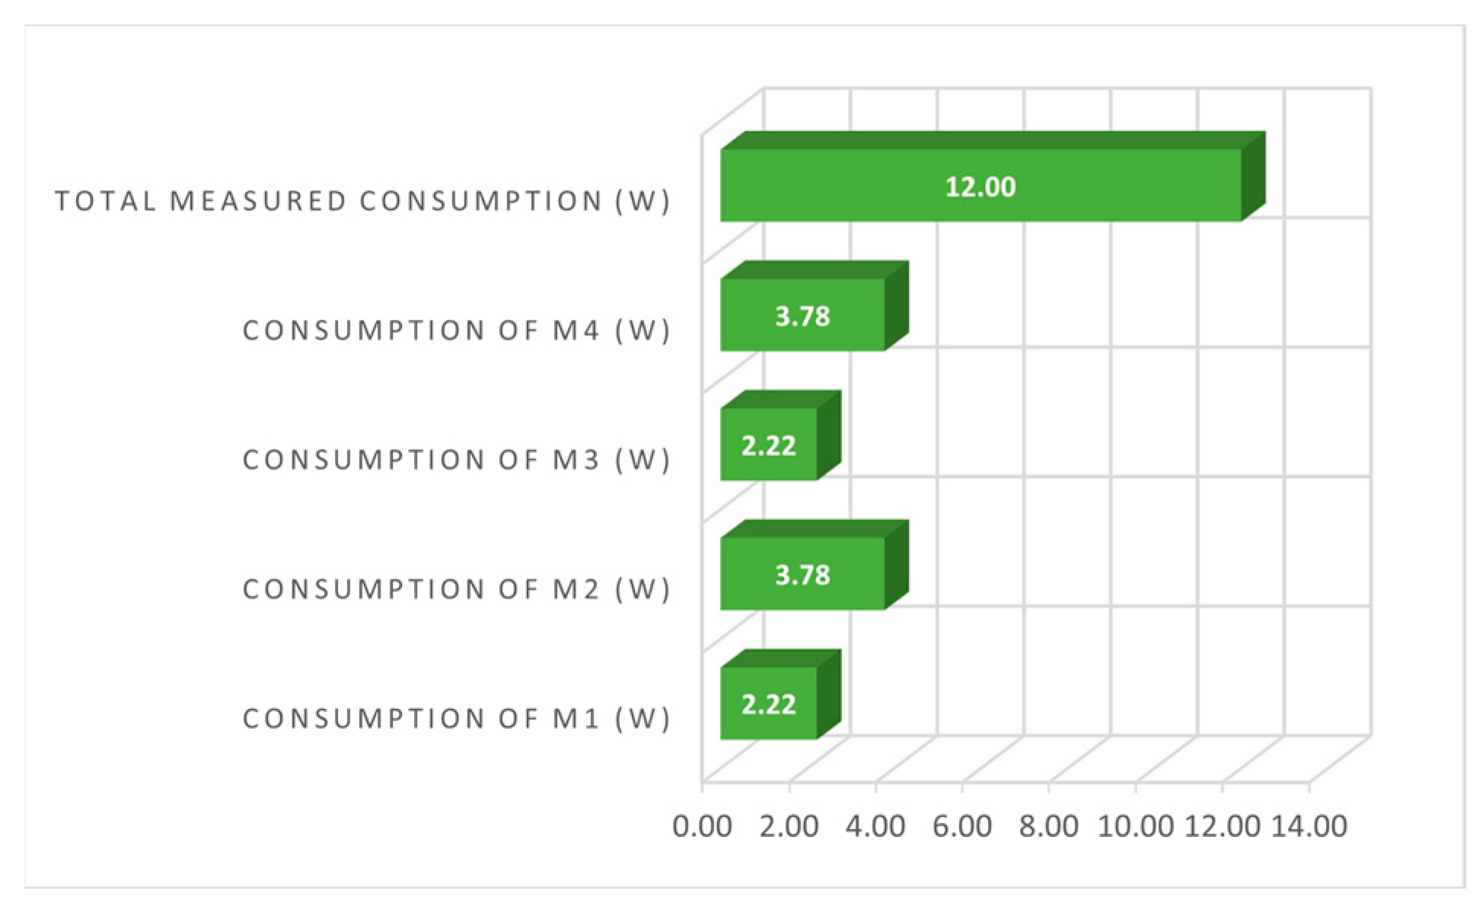The width and height of the screenshot is (1482, 910).
Task: Click the Consumption of M3 (W) label
Action: (457, 460)
